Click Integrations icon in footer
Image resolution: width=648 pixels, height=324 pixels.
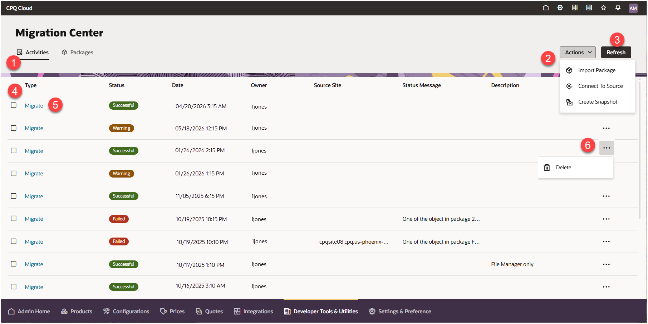click(x=237, y=311)
